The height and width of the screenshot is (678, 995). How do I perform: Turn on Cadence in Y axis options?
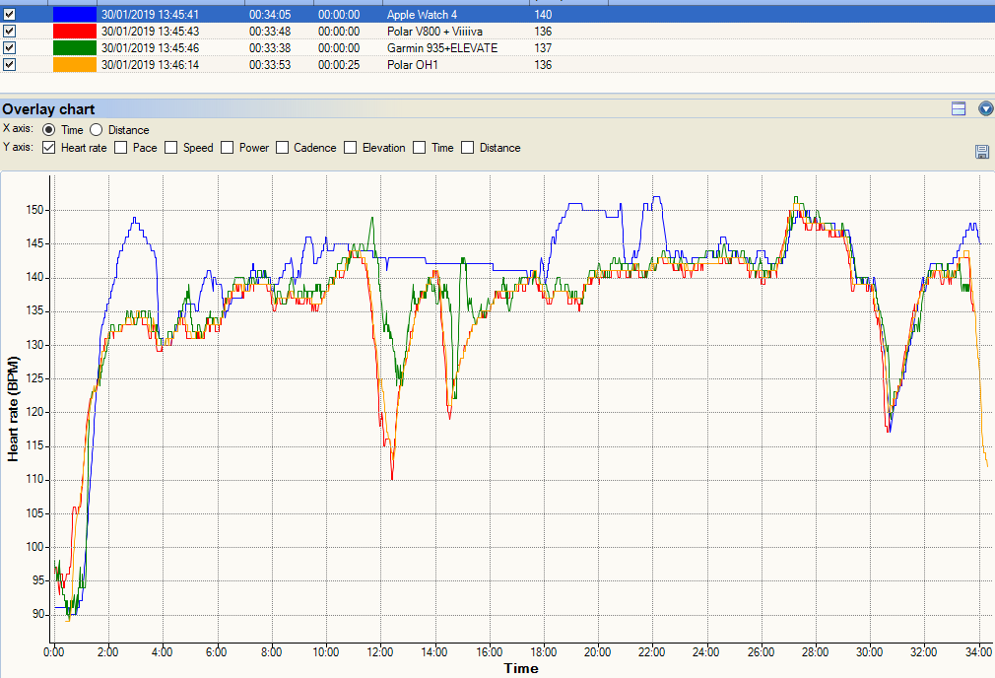(283, 148)
